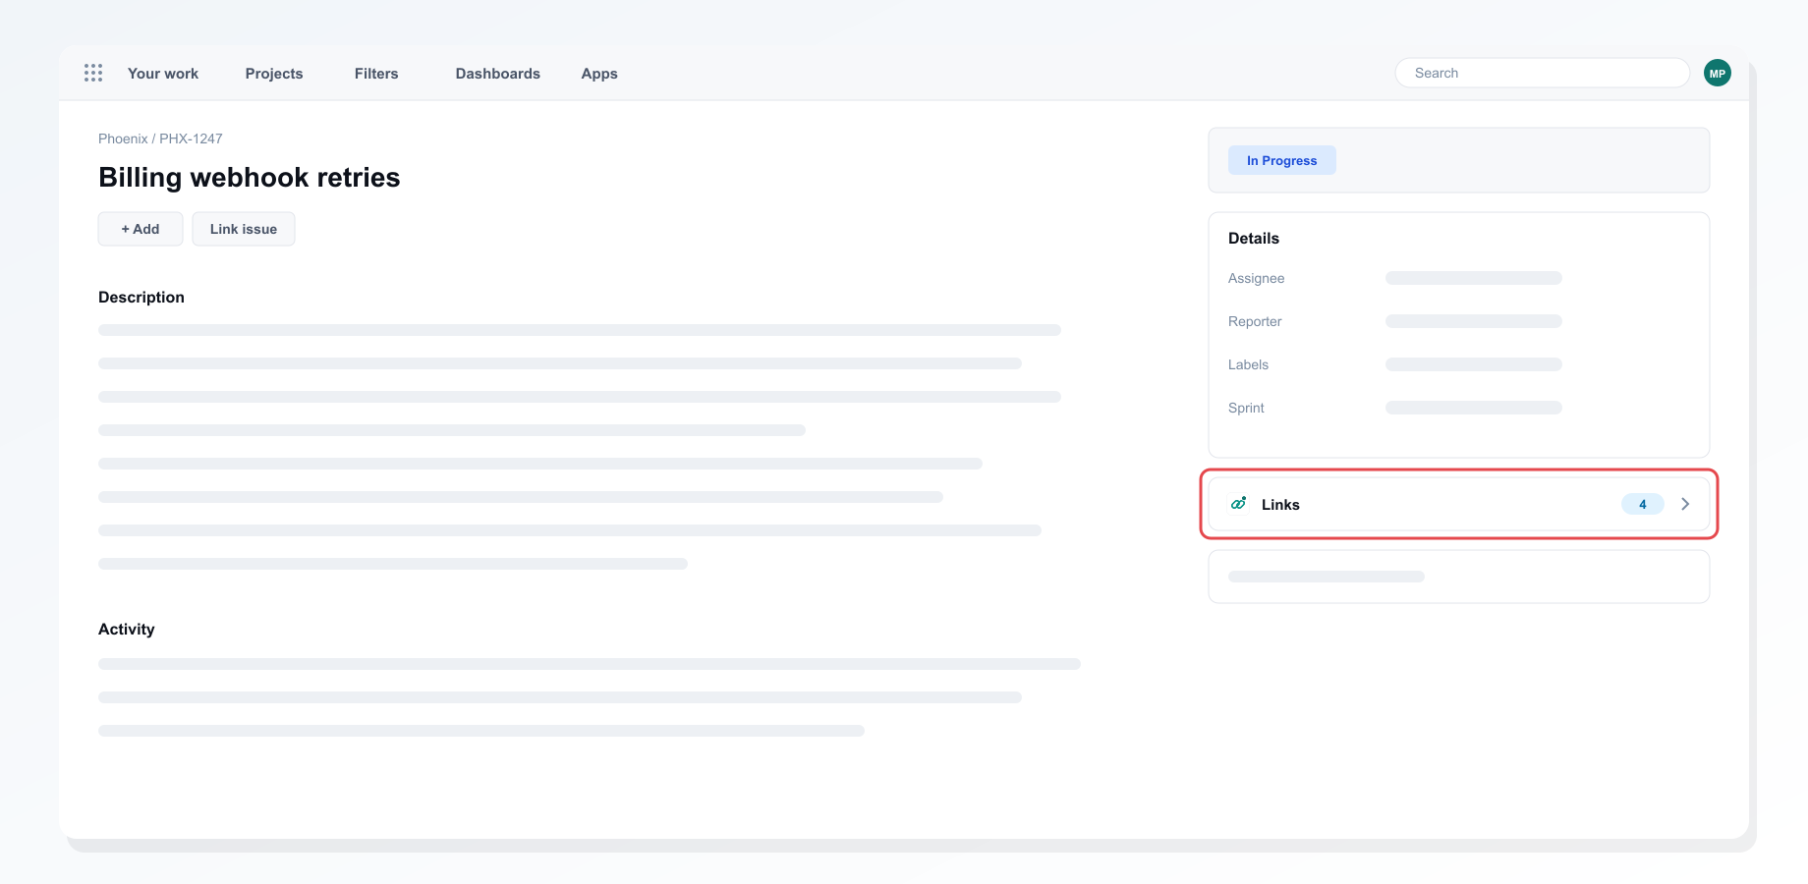This screenshot has height=884, width=1808.
Task: Expand the Links panel chevron
Action: tap(1685, 504)
